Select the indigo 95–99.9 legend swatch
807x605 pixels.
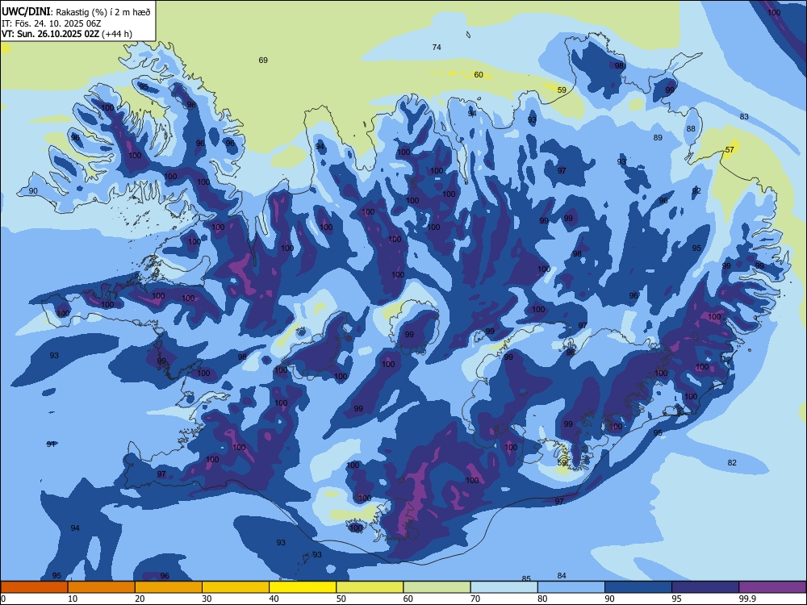pos(705,587)
